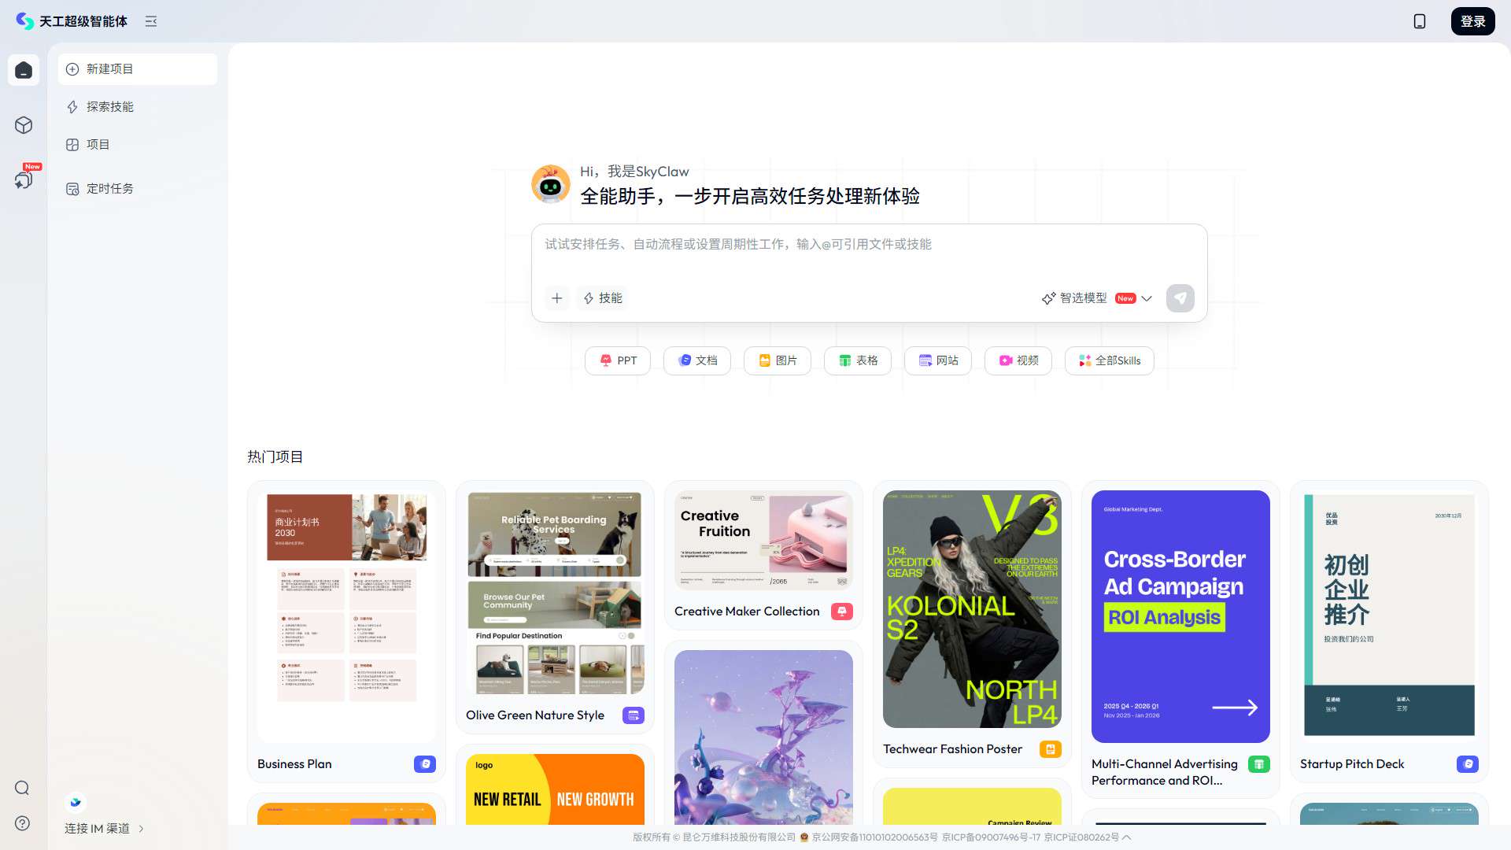Collapse the sidebar with the menu toggle icon
Screen dimensions: 1511x850
(151, 21)
